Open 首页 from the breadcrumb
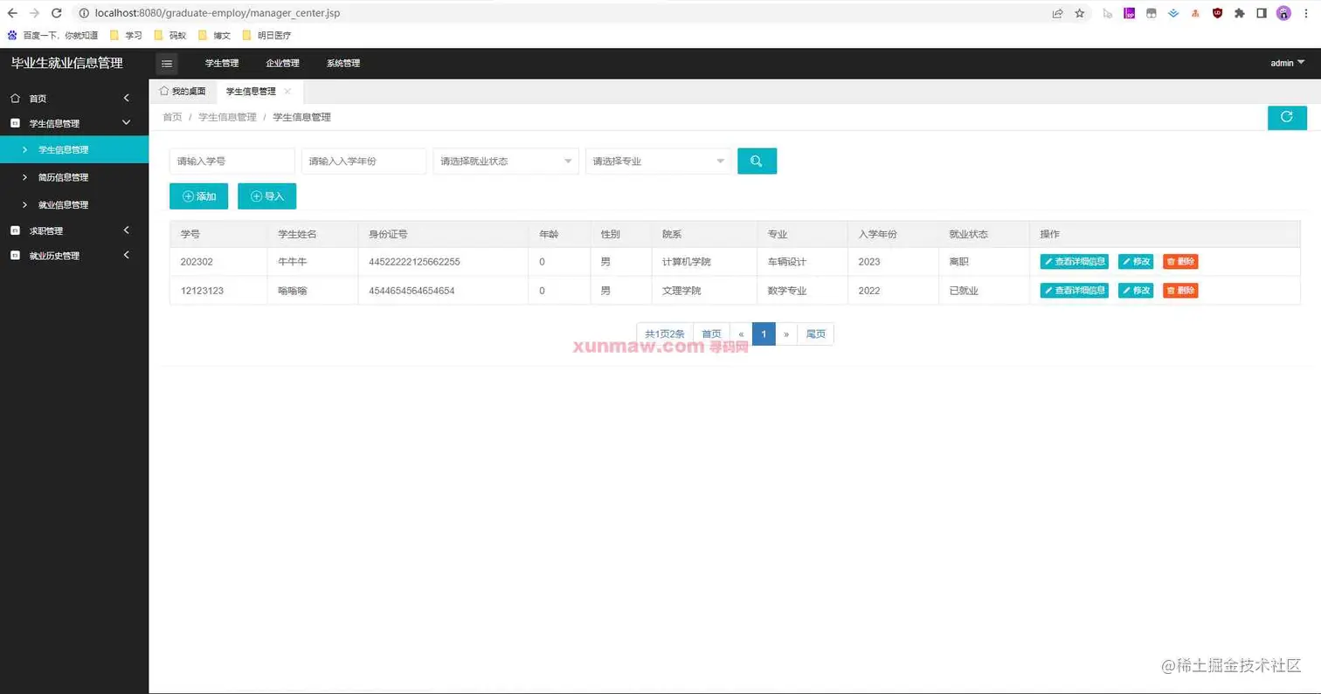 171,116
